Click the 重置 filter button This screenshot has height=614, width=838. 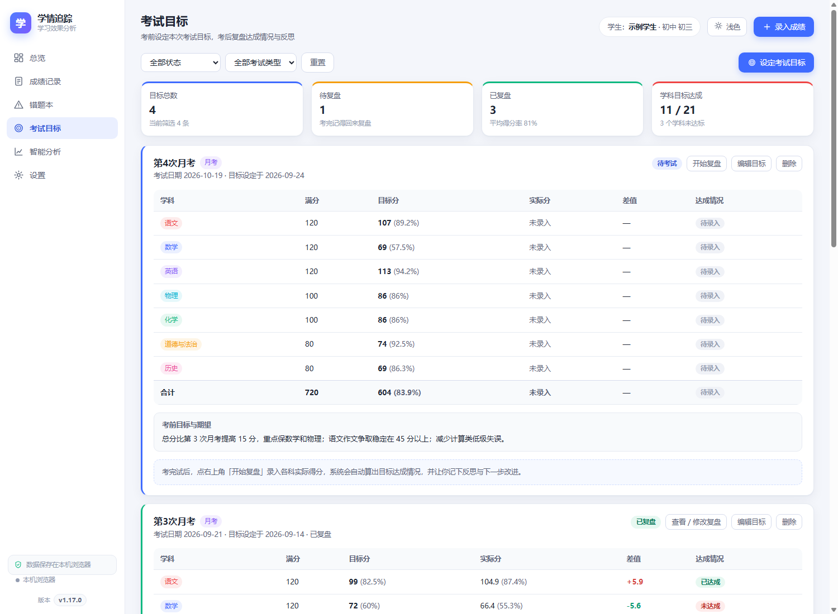point(317,63)
